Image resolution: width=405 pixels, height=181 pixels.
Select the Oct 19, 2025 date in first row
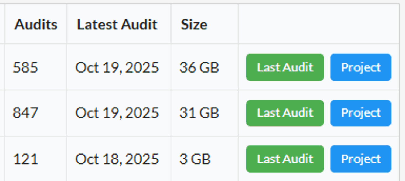pos(117,67)
